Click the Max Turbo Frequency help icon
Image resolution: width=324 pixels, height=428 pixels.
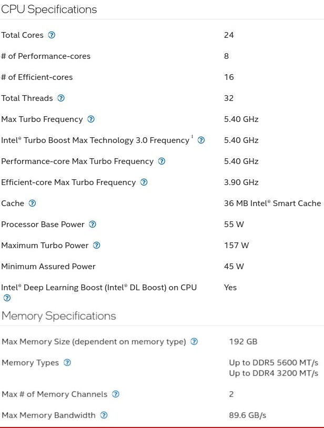tap(91, 119)
